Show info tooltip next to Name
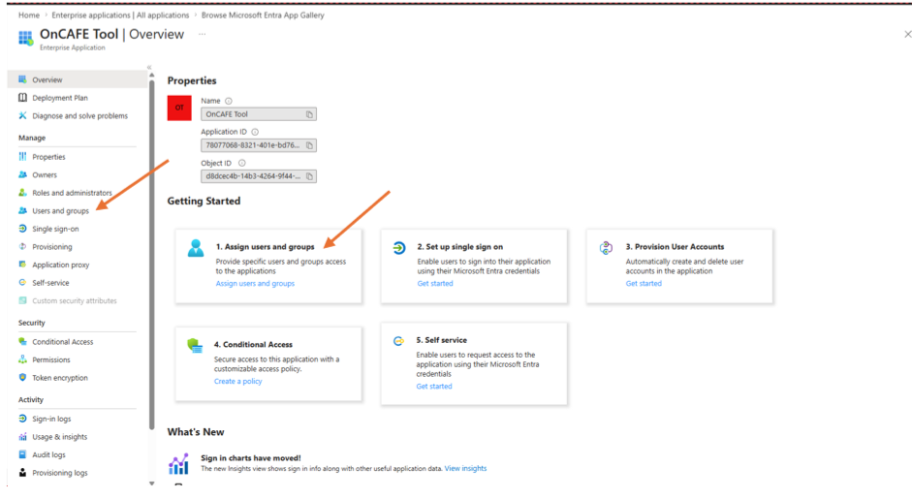 [229, 101]
